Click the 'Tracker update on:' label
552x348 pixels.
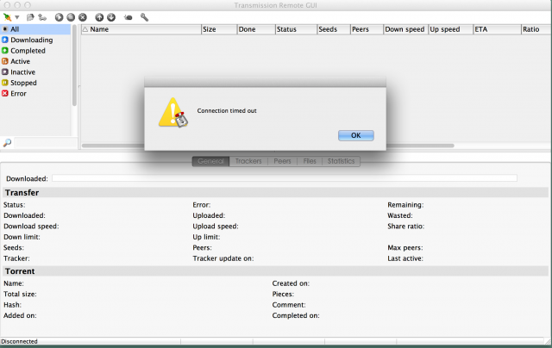click(223, 258)
